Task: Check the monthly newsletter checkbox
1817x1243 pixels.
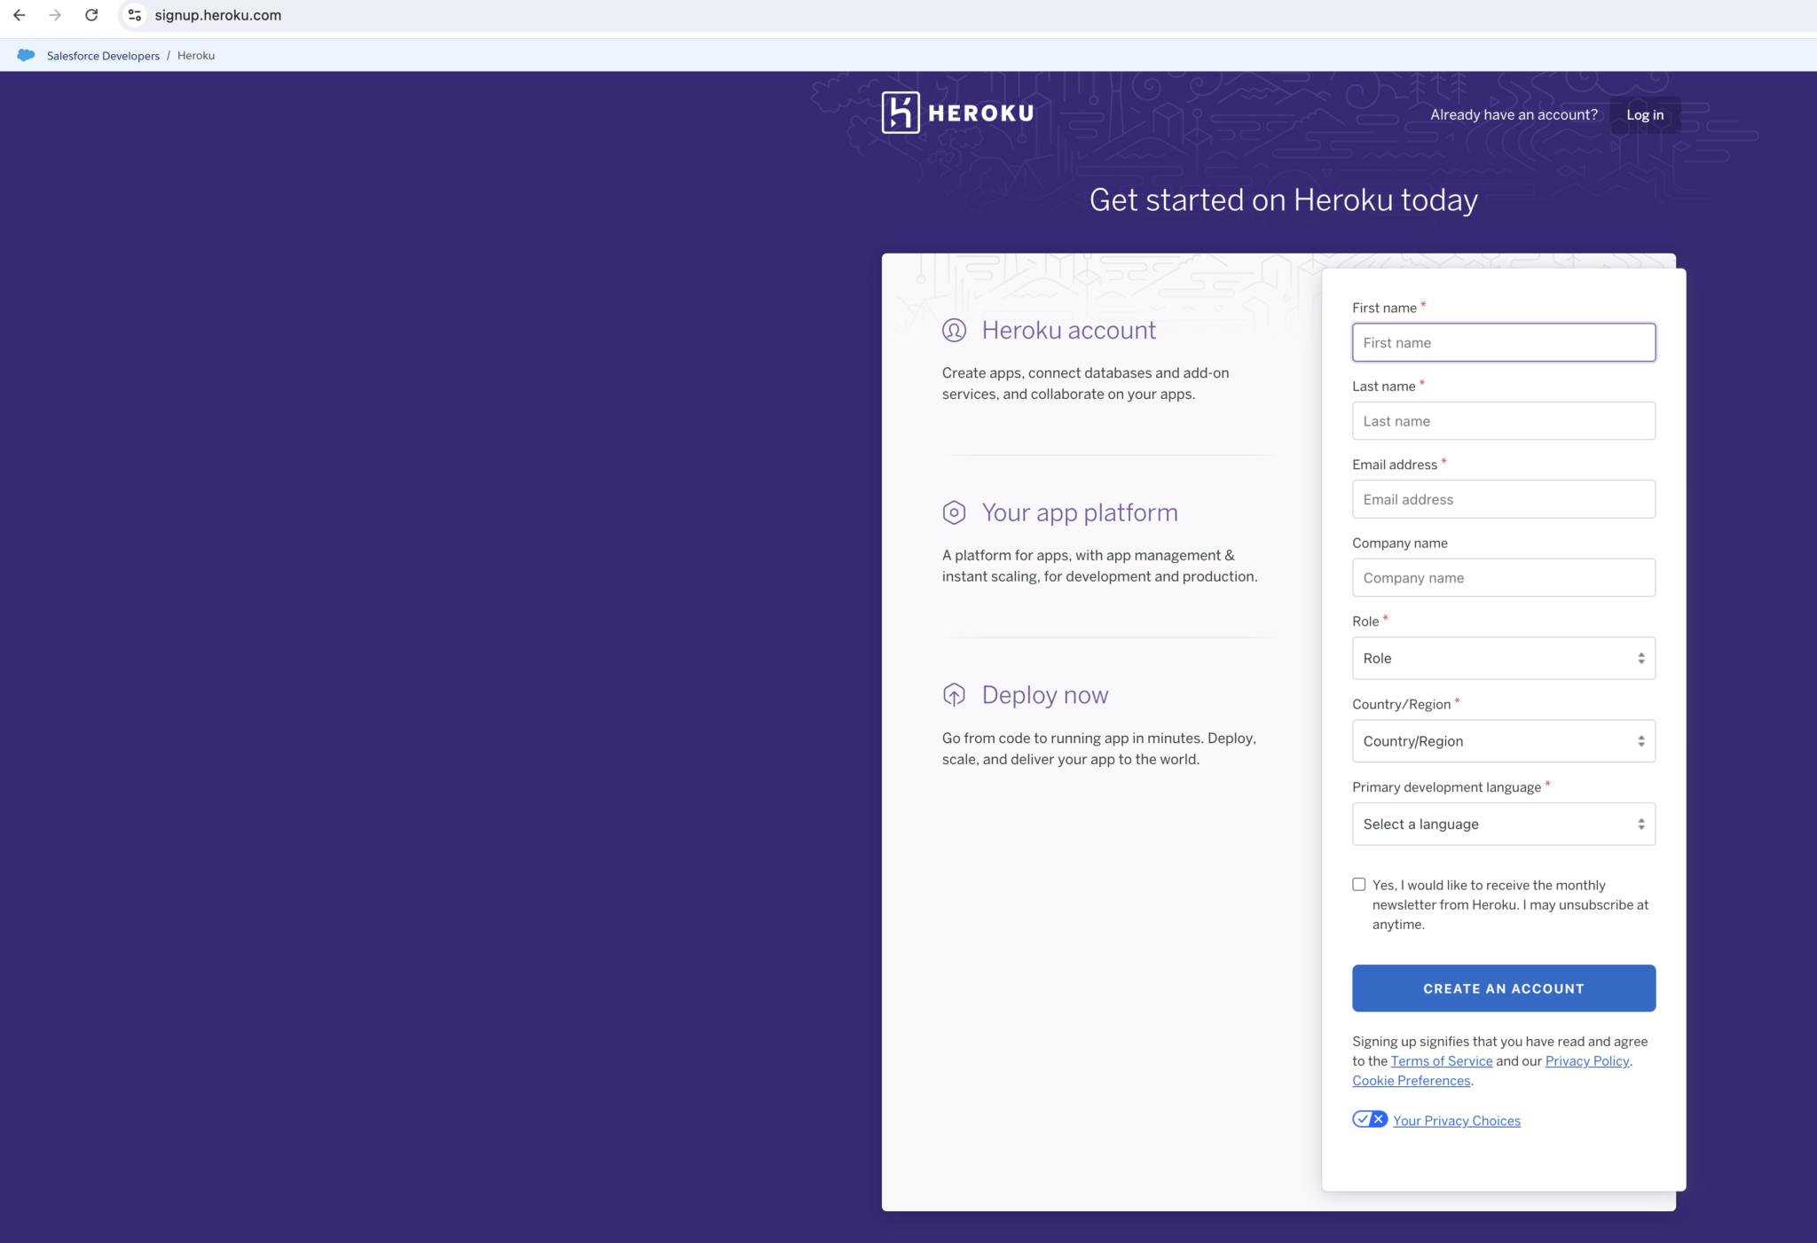Action: pyautogui.click(x=1359, y=885)
